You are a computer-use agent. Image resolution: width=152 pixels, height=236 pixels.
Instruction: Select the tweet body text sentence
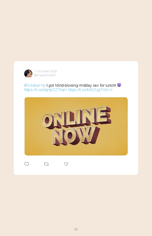tap(81, 85)
